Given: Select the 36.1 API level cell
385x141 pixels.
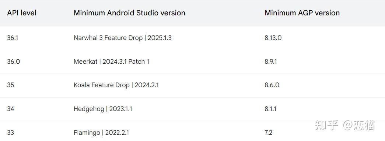Looking at the screenshot, I should tap(13, 38).
